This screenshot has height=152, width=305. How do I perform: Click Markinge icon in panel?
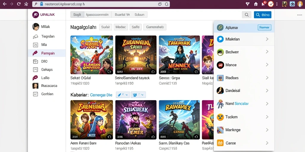(x=220, y=130)
